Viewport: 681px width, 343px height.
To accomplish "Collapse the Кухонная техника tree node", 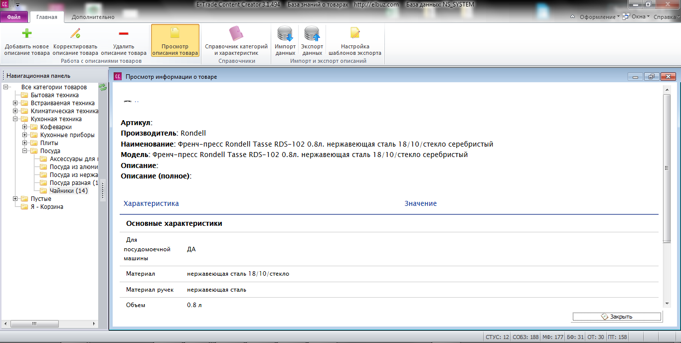I will [x=15, y=119].
